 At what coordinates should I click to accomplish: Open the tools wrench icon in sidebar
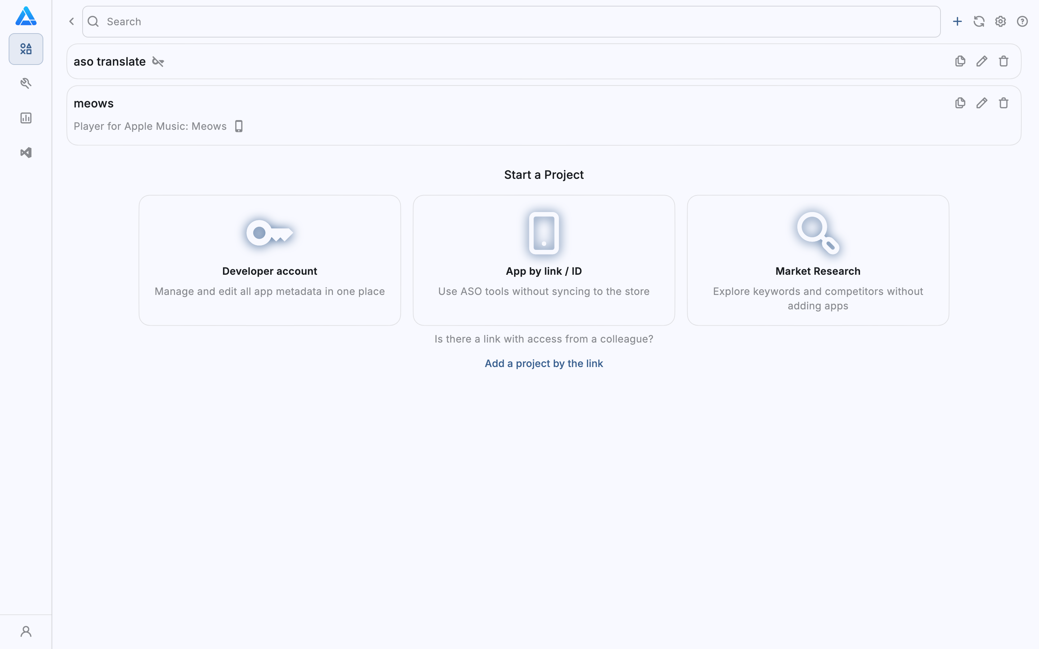[x=26, y=83]
